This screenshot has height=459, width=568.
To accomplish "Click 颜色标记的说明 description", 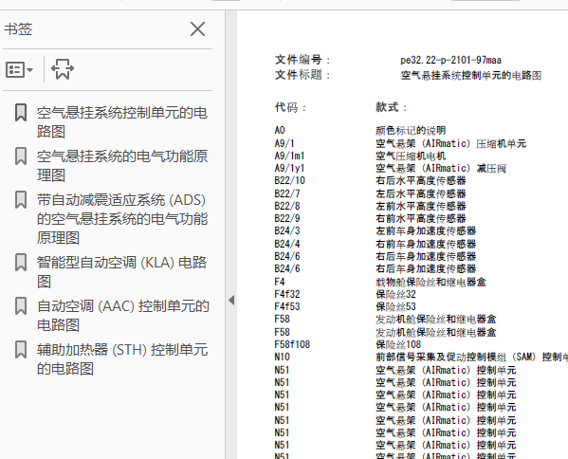I will click(x=411, y=130).
